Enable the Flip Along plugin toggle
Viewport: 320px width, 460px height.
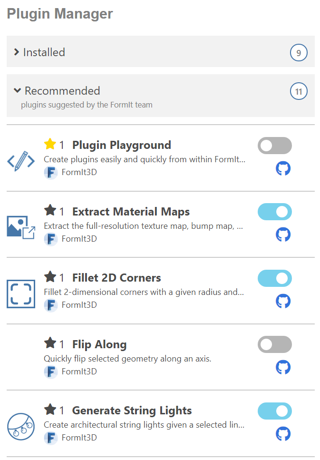275,344
